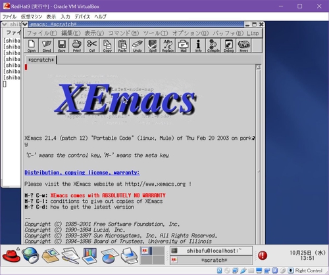This screenshot has width=329, height=275.
Task: Click the Paste clipboard icon
Action: point(122,45)
